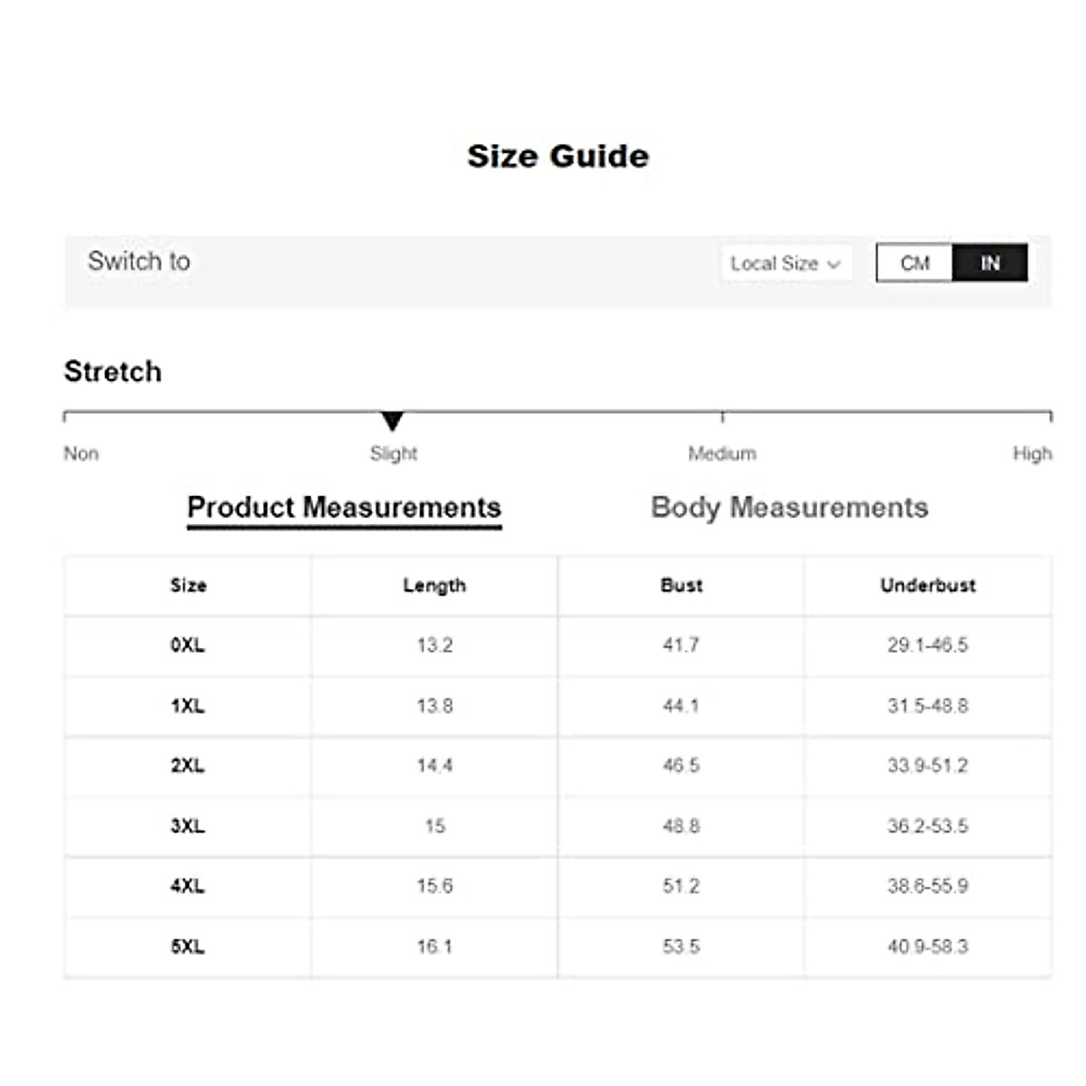Select the Product Measurements tab
This screenshot has width=1086, height=1086.
point(344,508)
